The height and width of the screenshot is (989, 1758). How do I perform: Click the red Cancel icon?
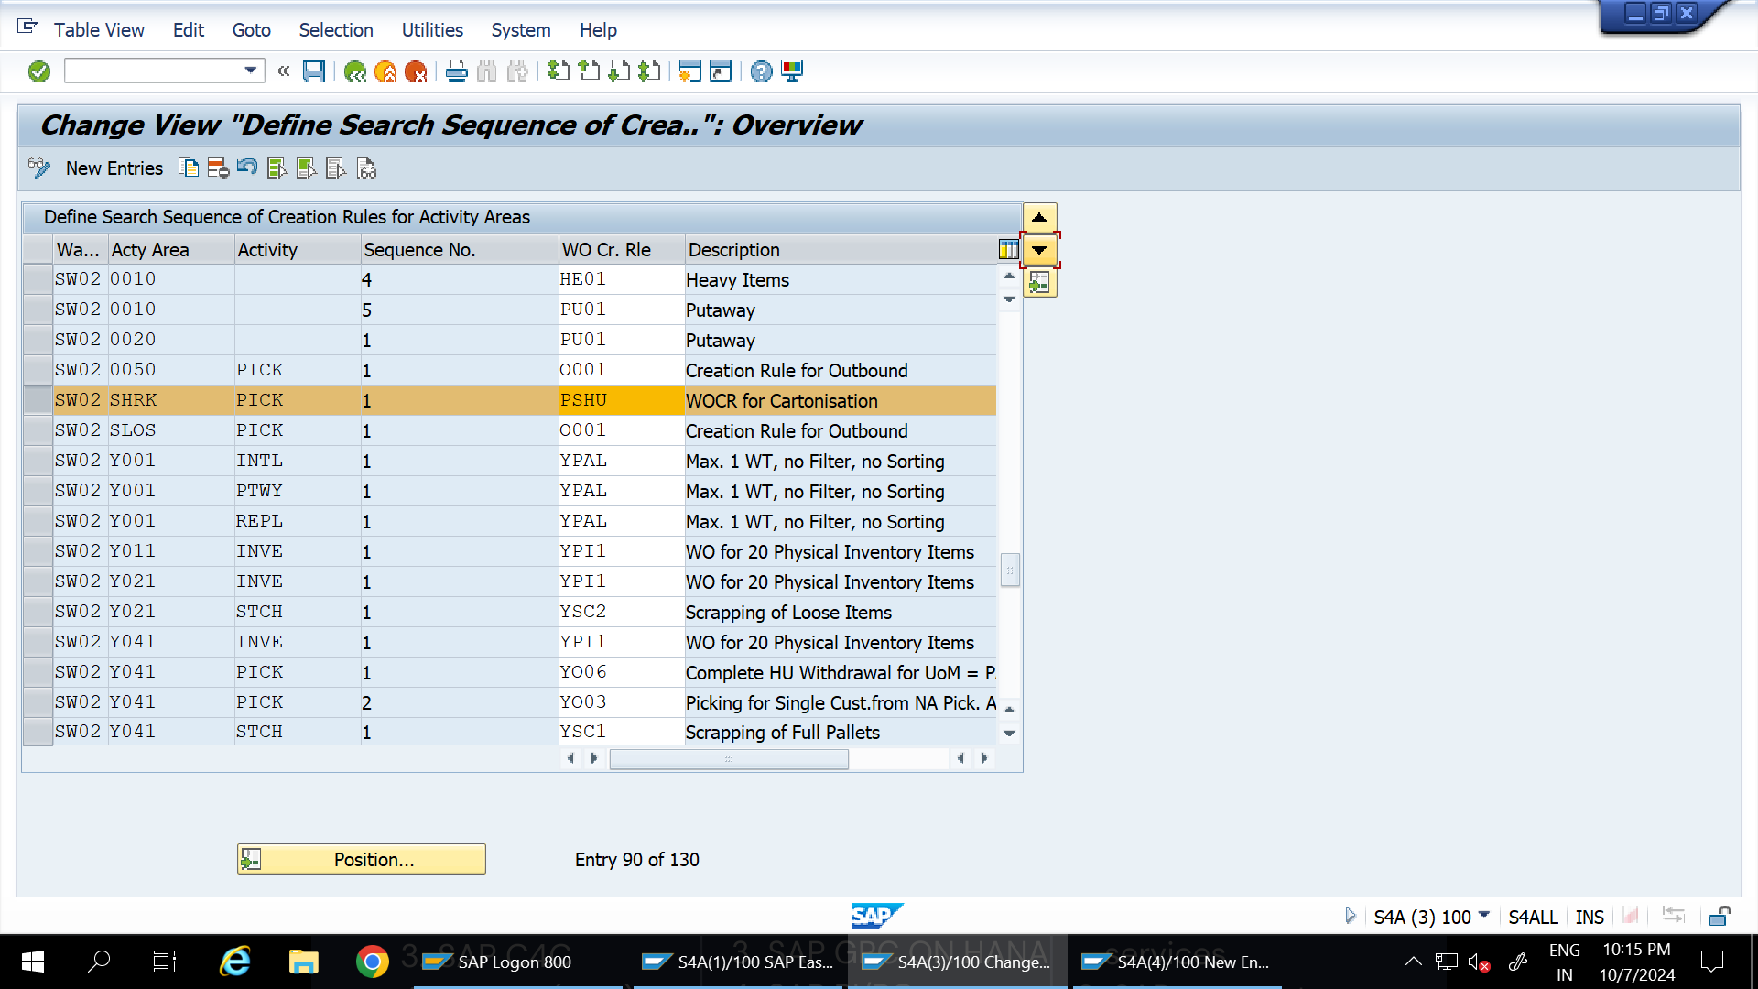(x=418, y=71)
